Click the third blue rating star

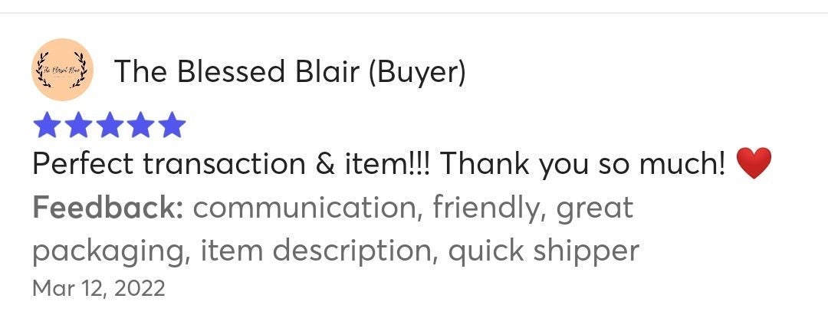[110, 125]
